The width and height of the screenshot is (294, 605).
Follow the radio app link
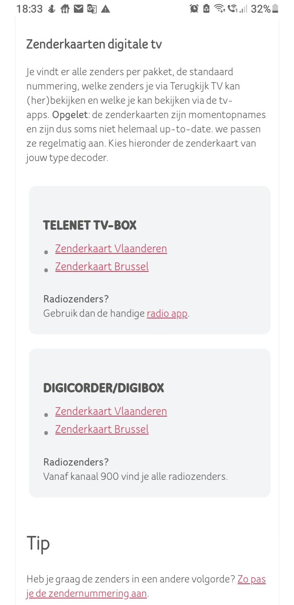click(167, 314)
